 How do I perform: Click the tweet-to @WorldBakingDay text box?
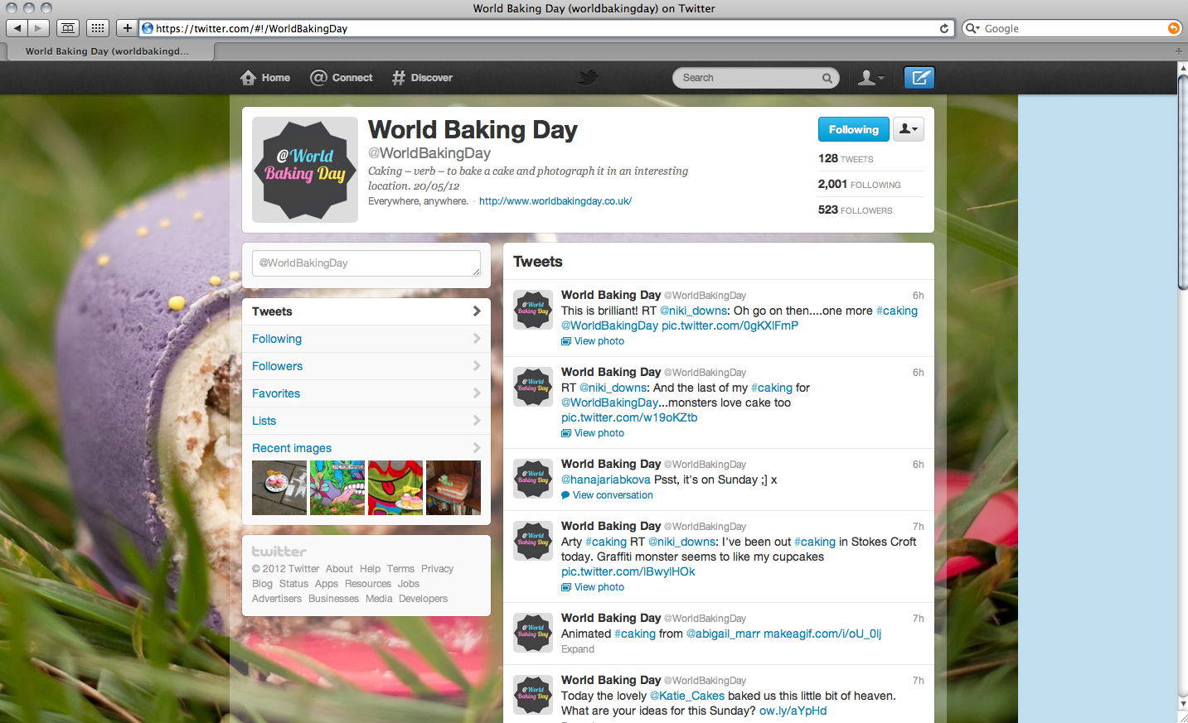click(x=366, y=263)
